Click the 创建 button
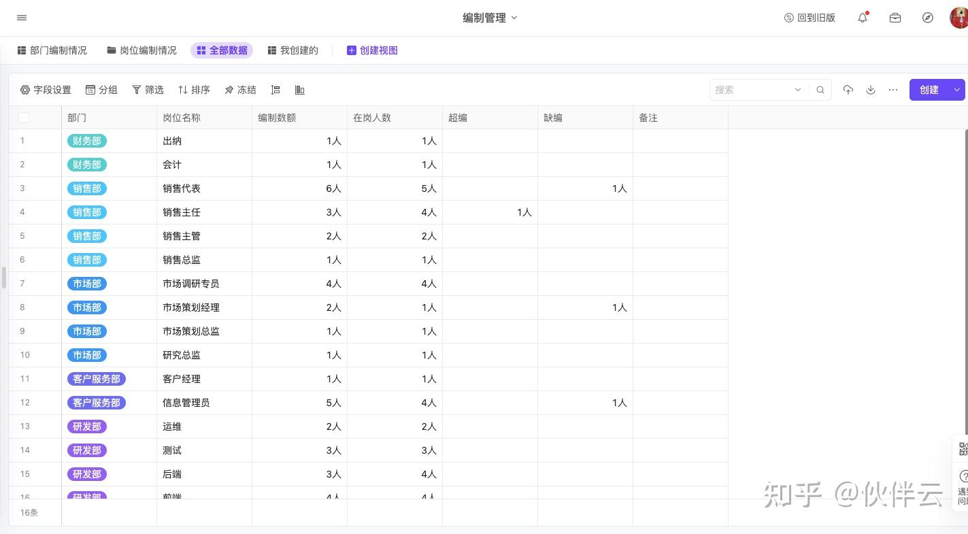This screenshot has width=968, height=534. (929, 90)
